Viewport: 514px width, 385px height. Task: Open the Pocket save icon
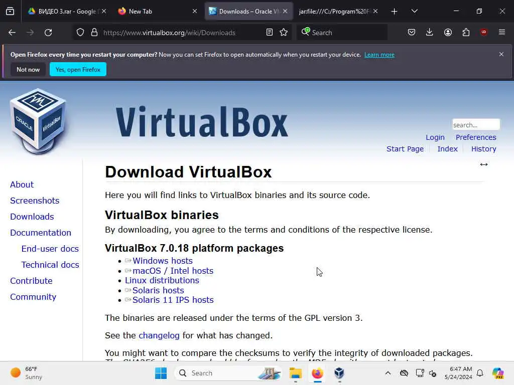coord(412,32)
